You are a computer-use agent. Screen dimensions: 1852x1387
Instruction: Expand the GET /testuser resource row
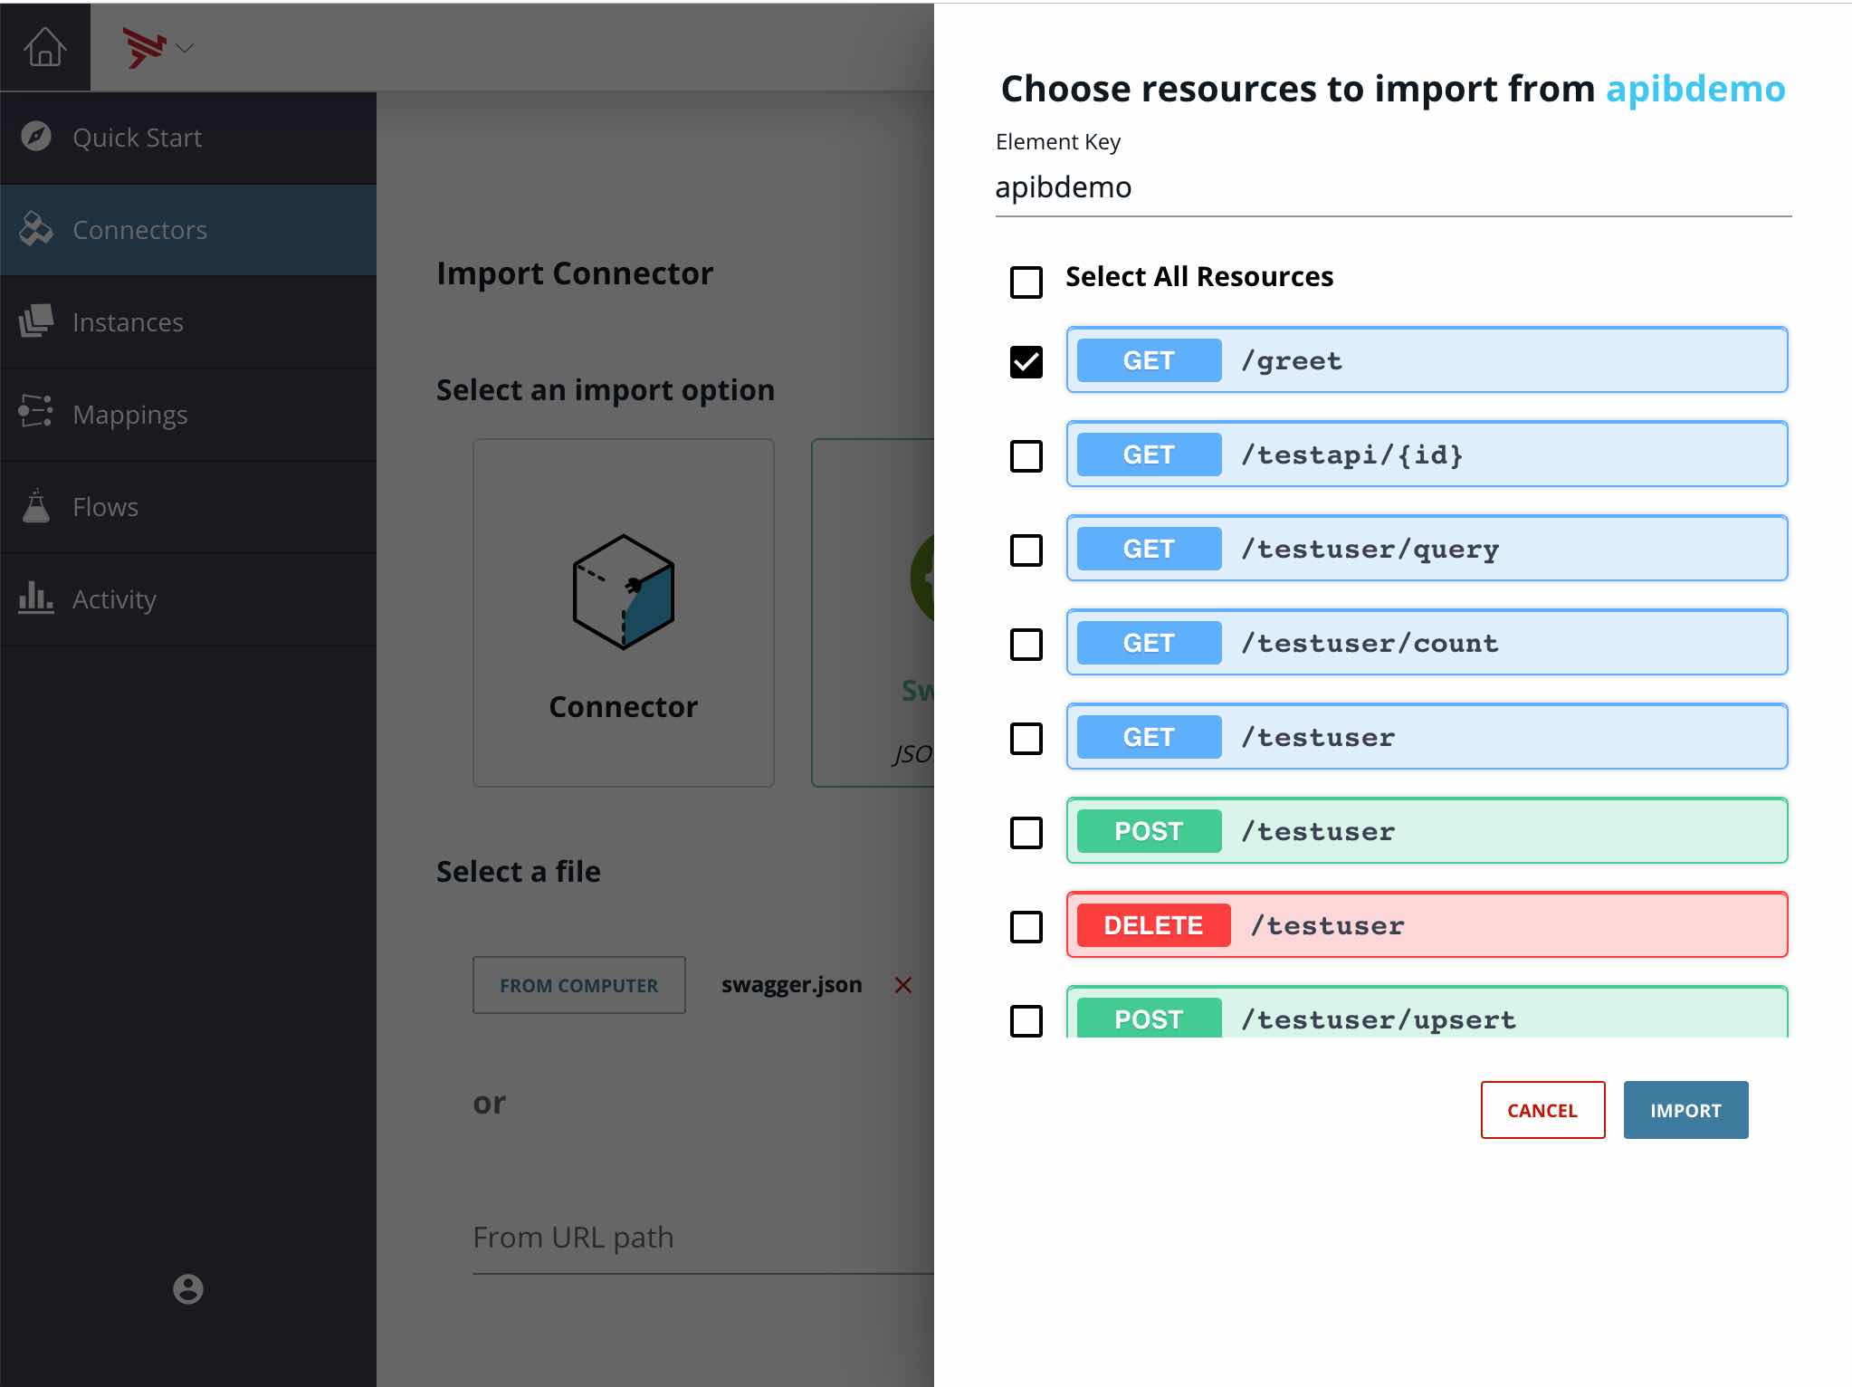[1427, 736]
